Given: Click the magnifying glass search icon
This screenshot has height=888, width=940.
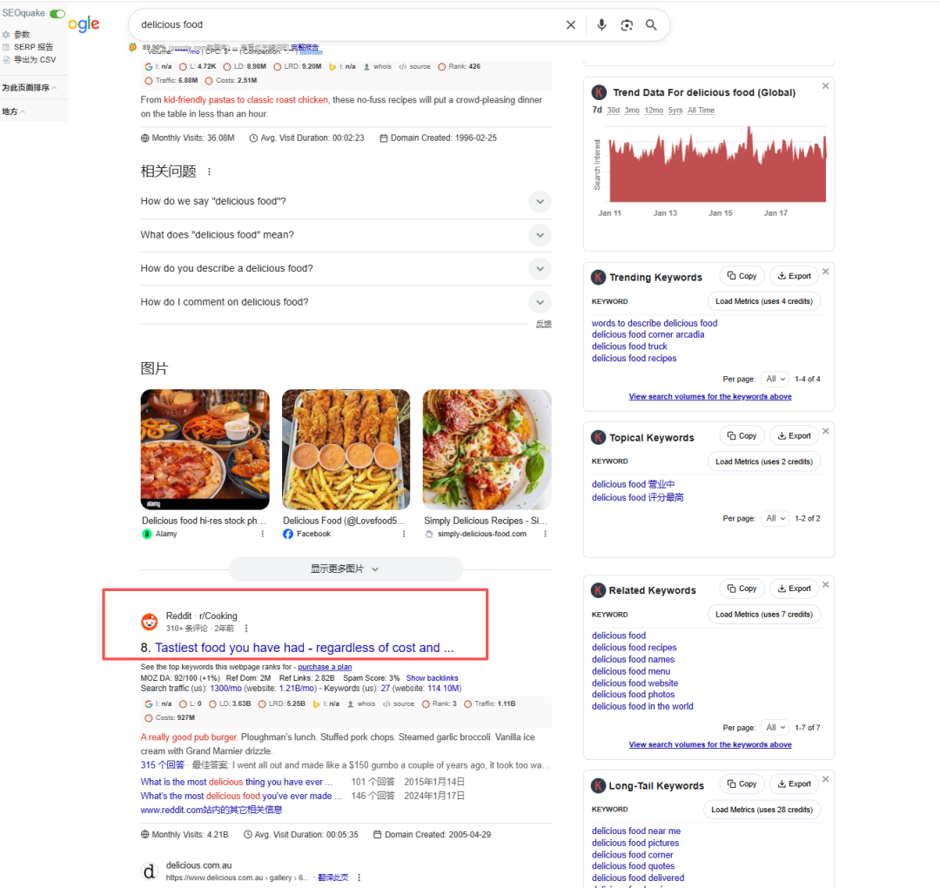Looking at the screenshot, I should coord(651,25).
